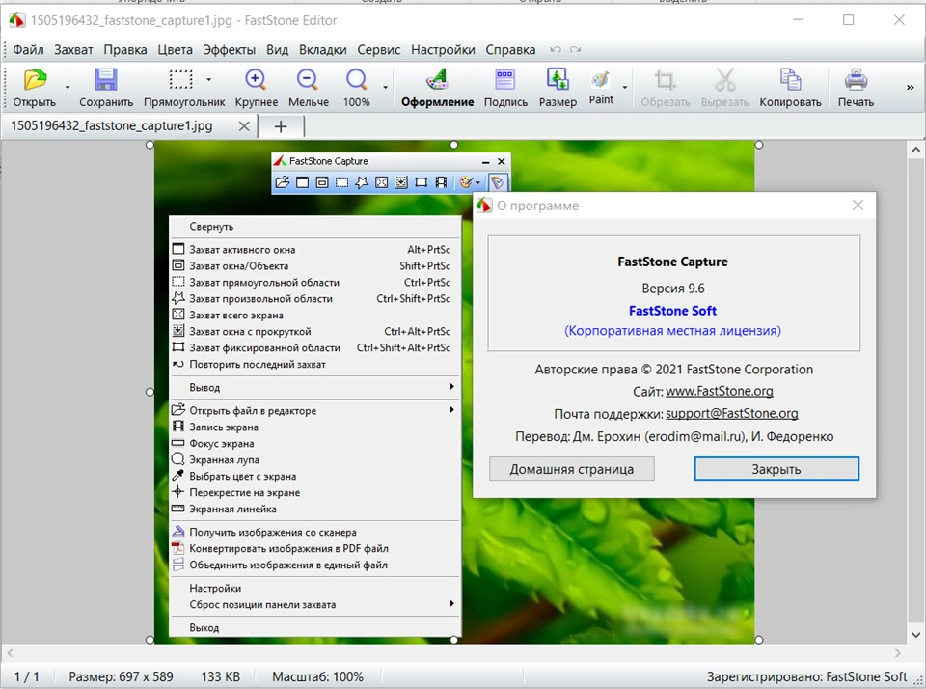Open the Открыть dropdown arrow

tap(68, 88)
